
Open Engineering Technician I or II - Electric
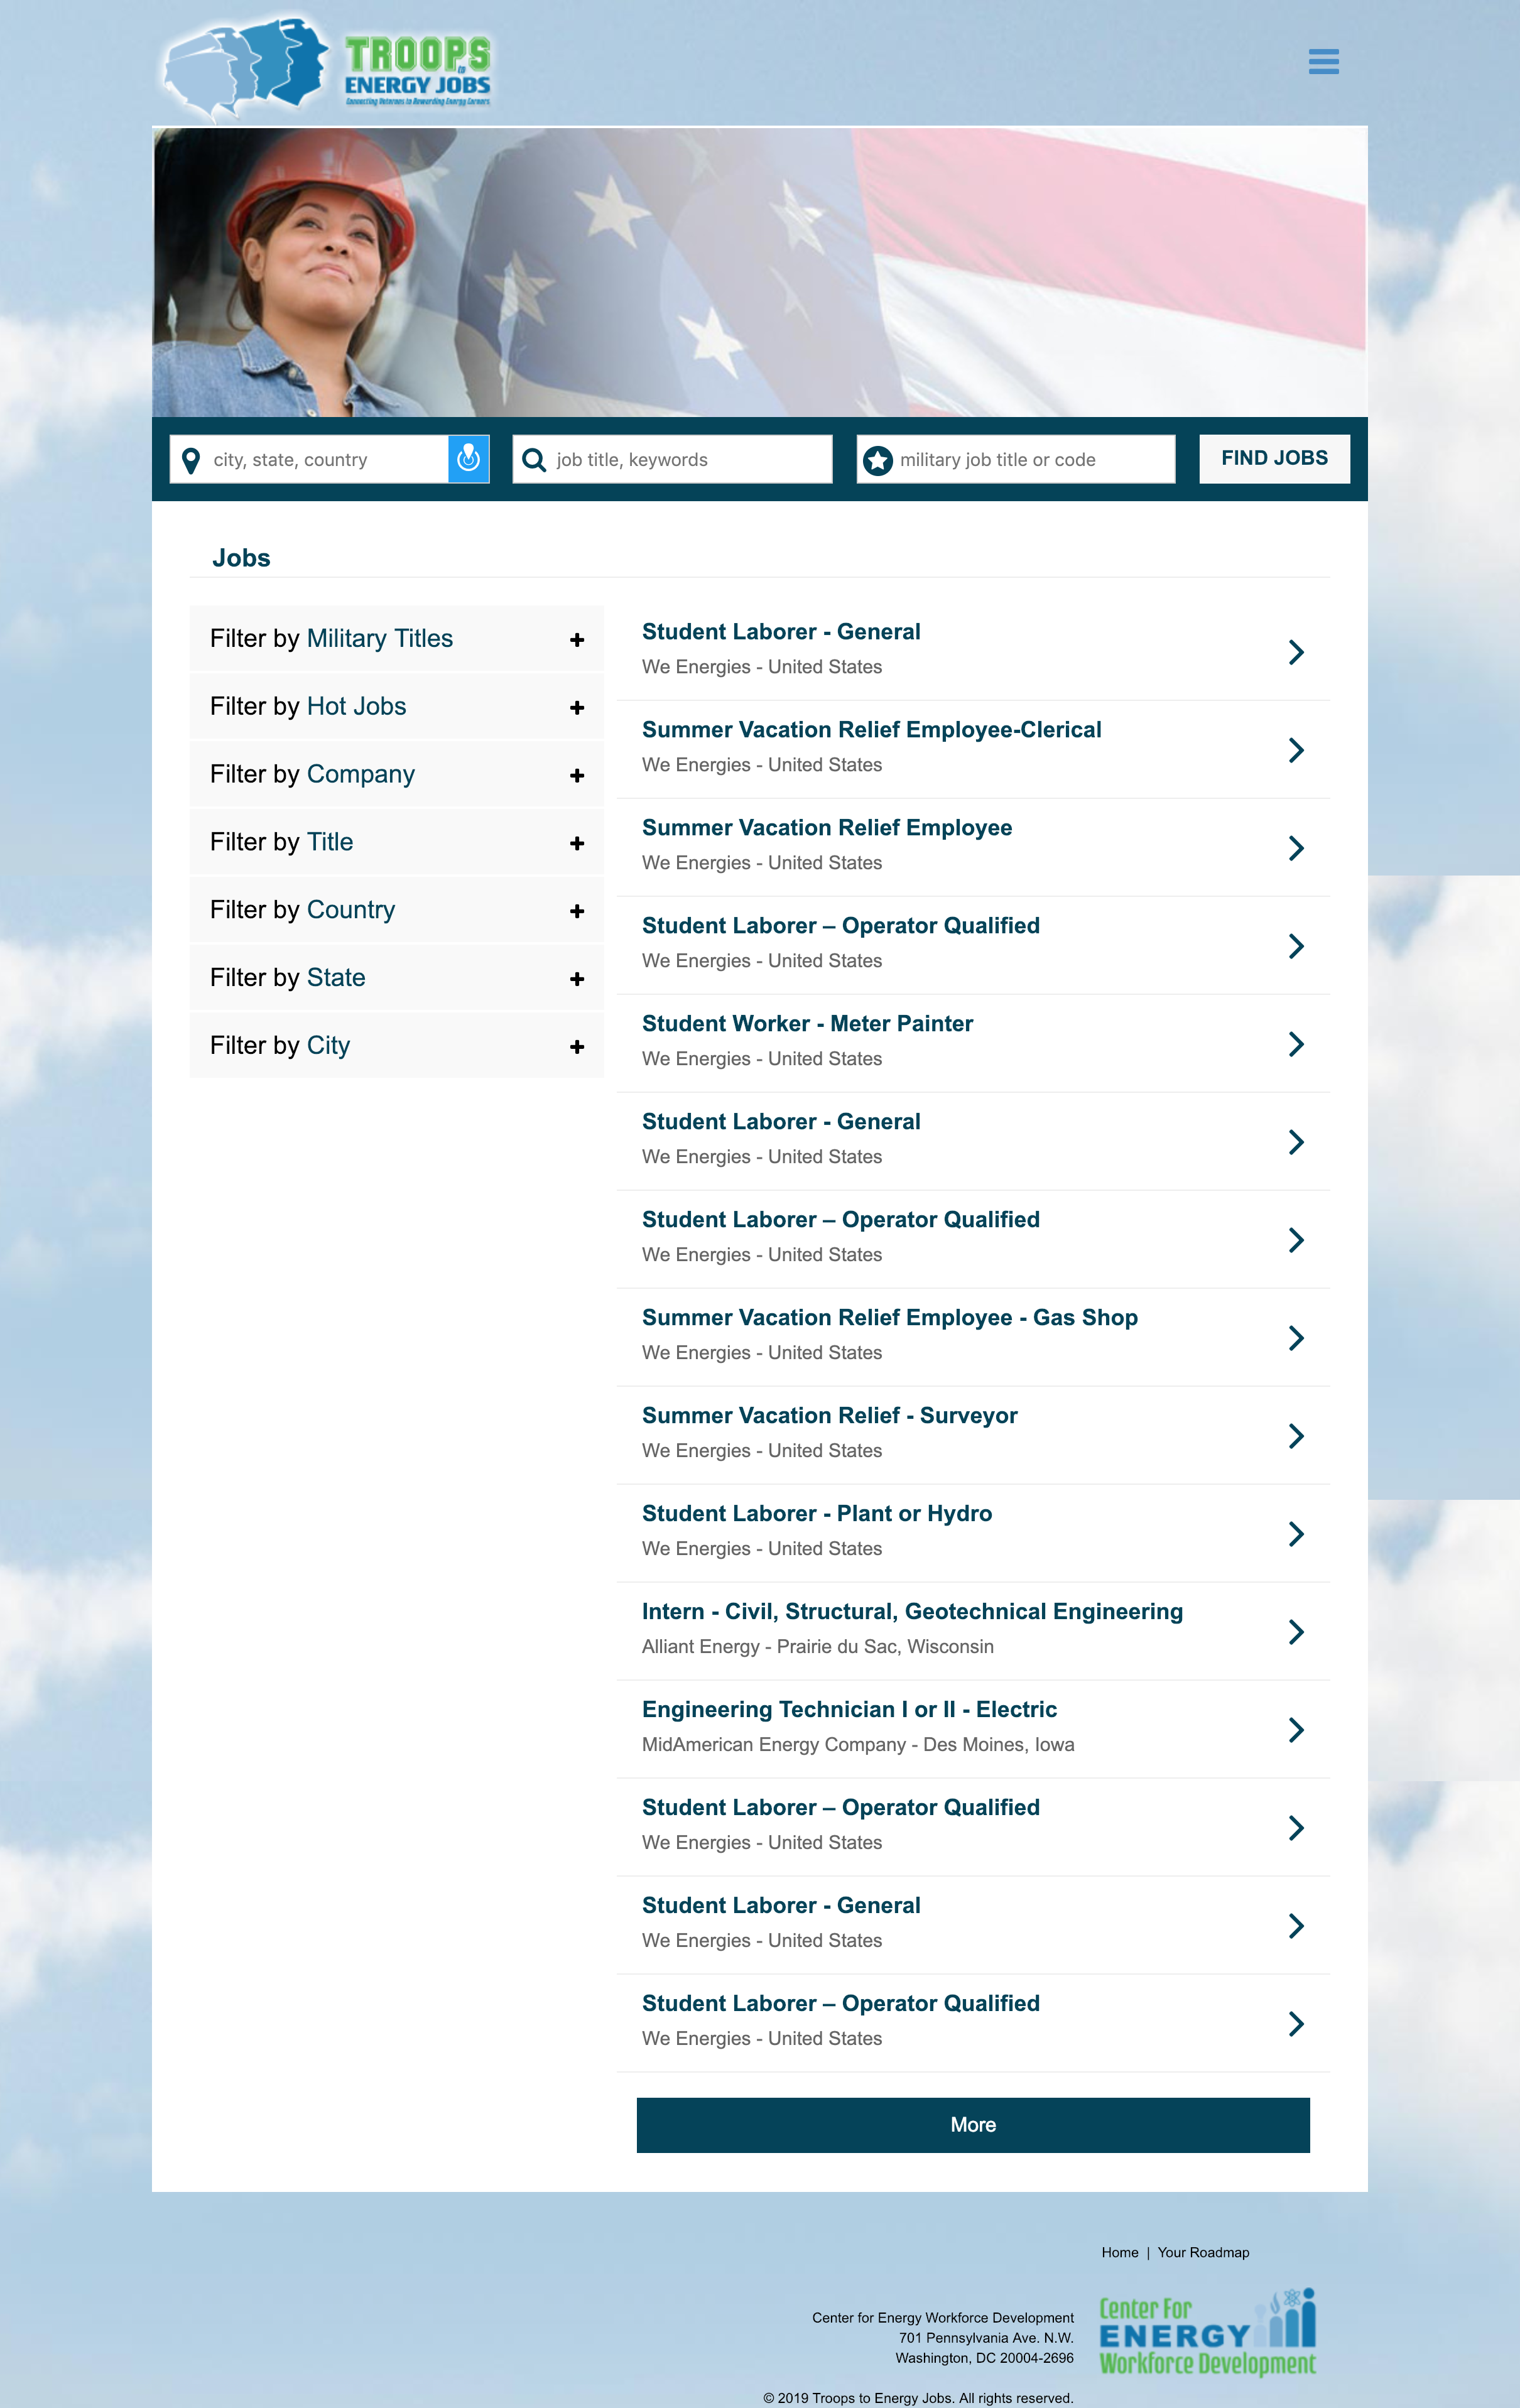(849, 1710)
